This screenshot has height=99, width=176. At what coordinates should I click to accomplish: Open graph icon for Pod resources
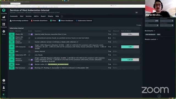32,68
